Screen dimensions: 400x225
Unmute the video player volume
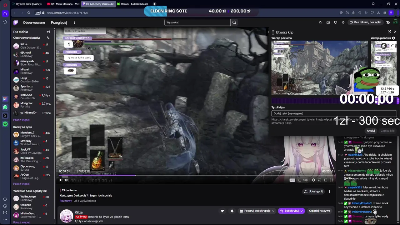(66, 180)
